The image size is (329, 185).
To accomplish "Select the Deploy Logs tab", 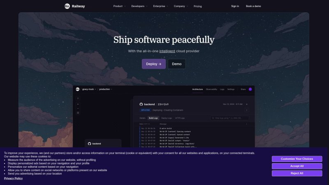I will click(x=167, y=118).
